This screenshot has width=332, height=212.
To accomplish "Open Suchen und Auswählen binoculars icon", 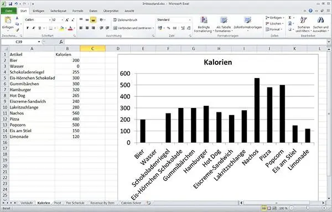I will coord(320,20).
